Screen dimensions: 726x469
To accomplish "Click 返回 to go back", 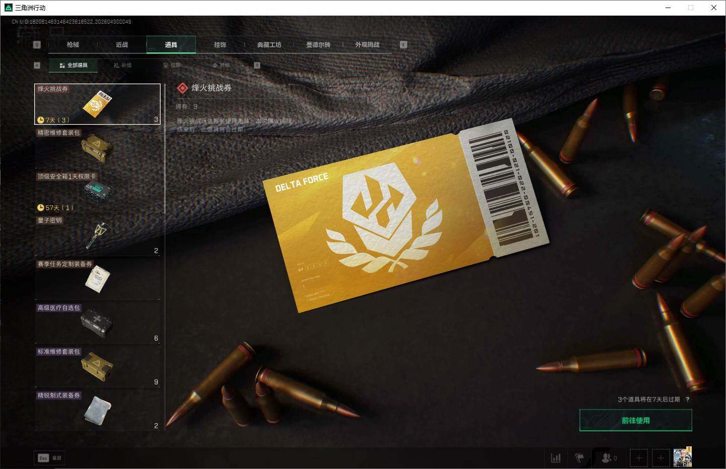I will 57,458.
